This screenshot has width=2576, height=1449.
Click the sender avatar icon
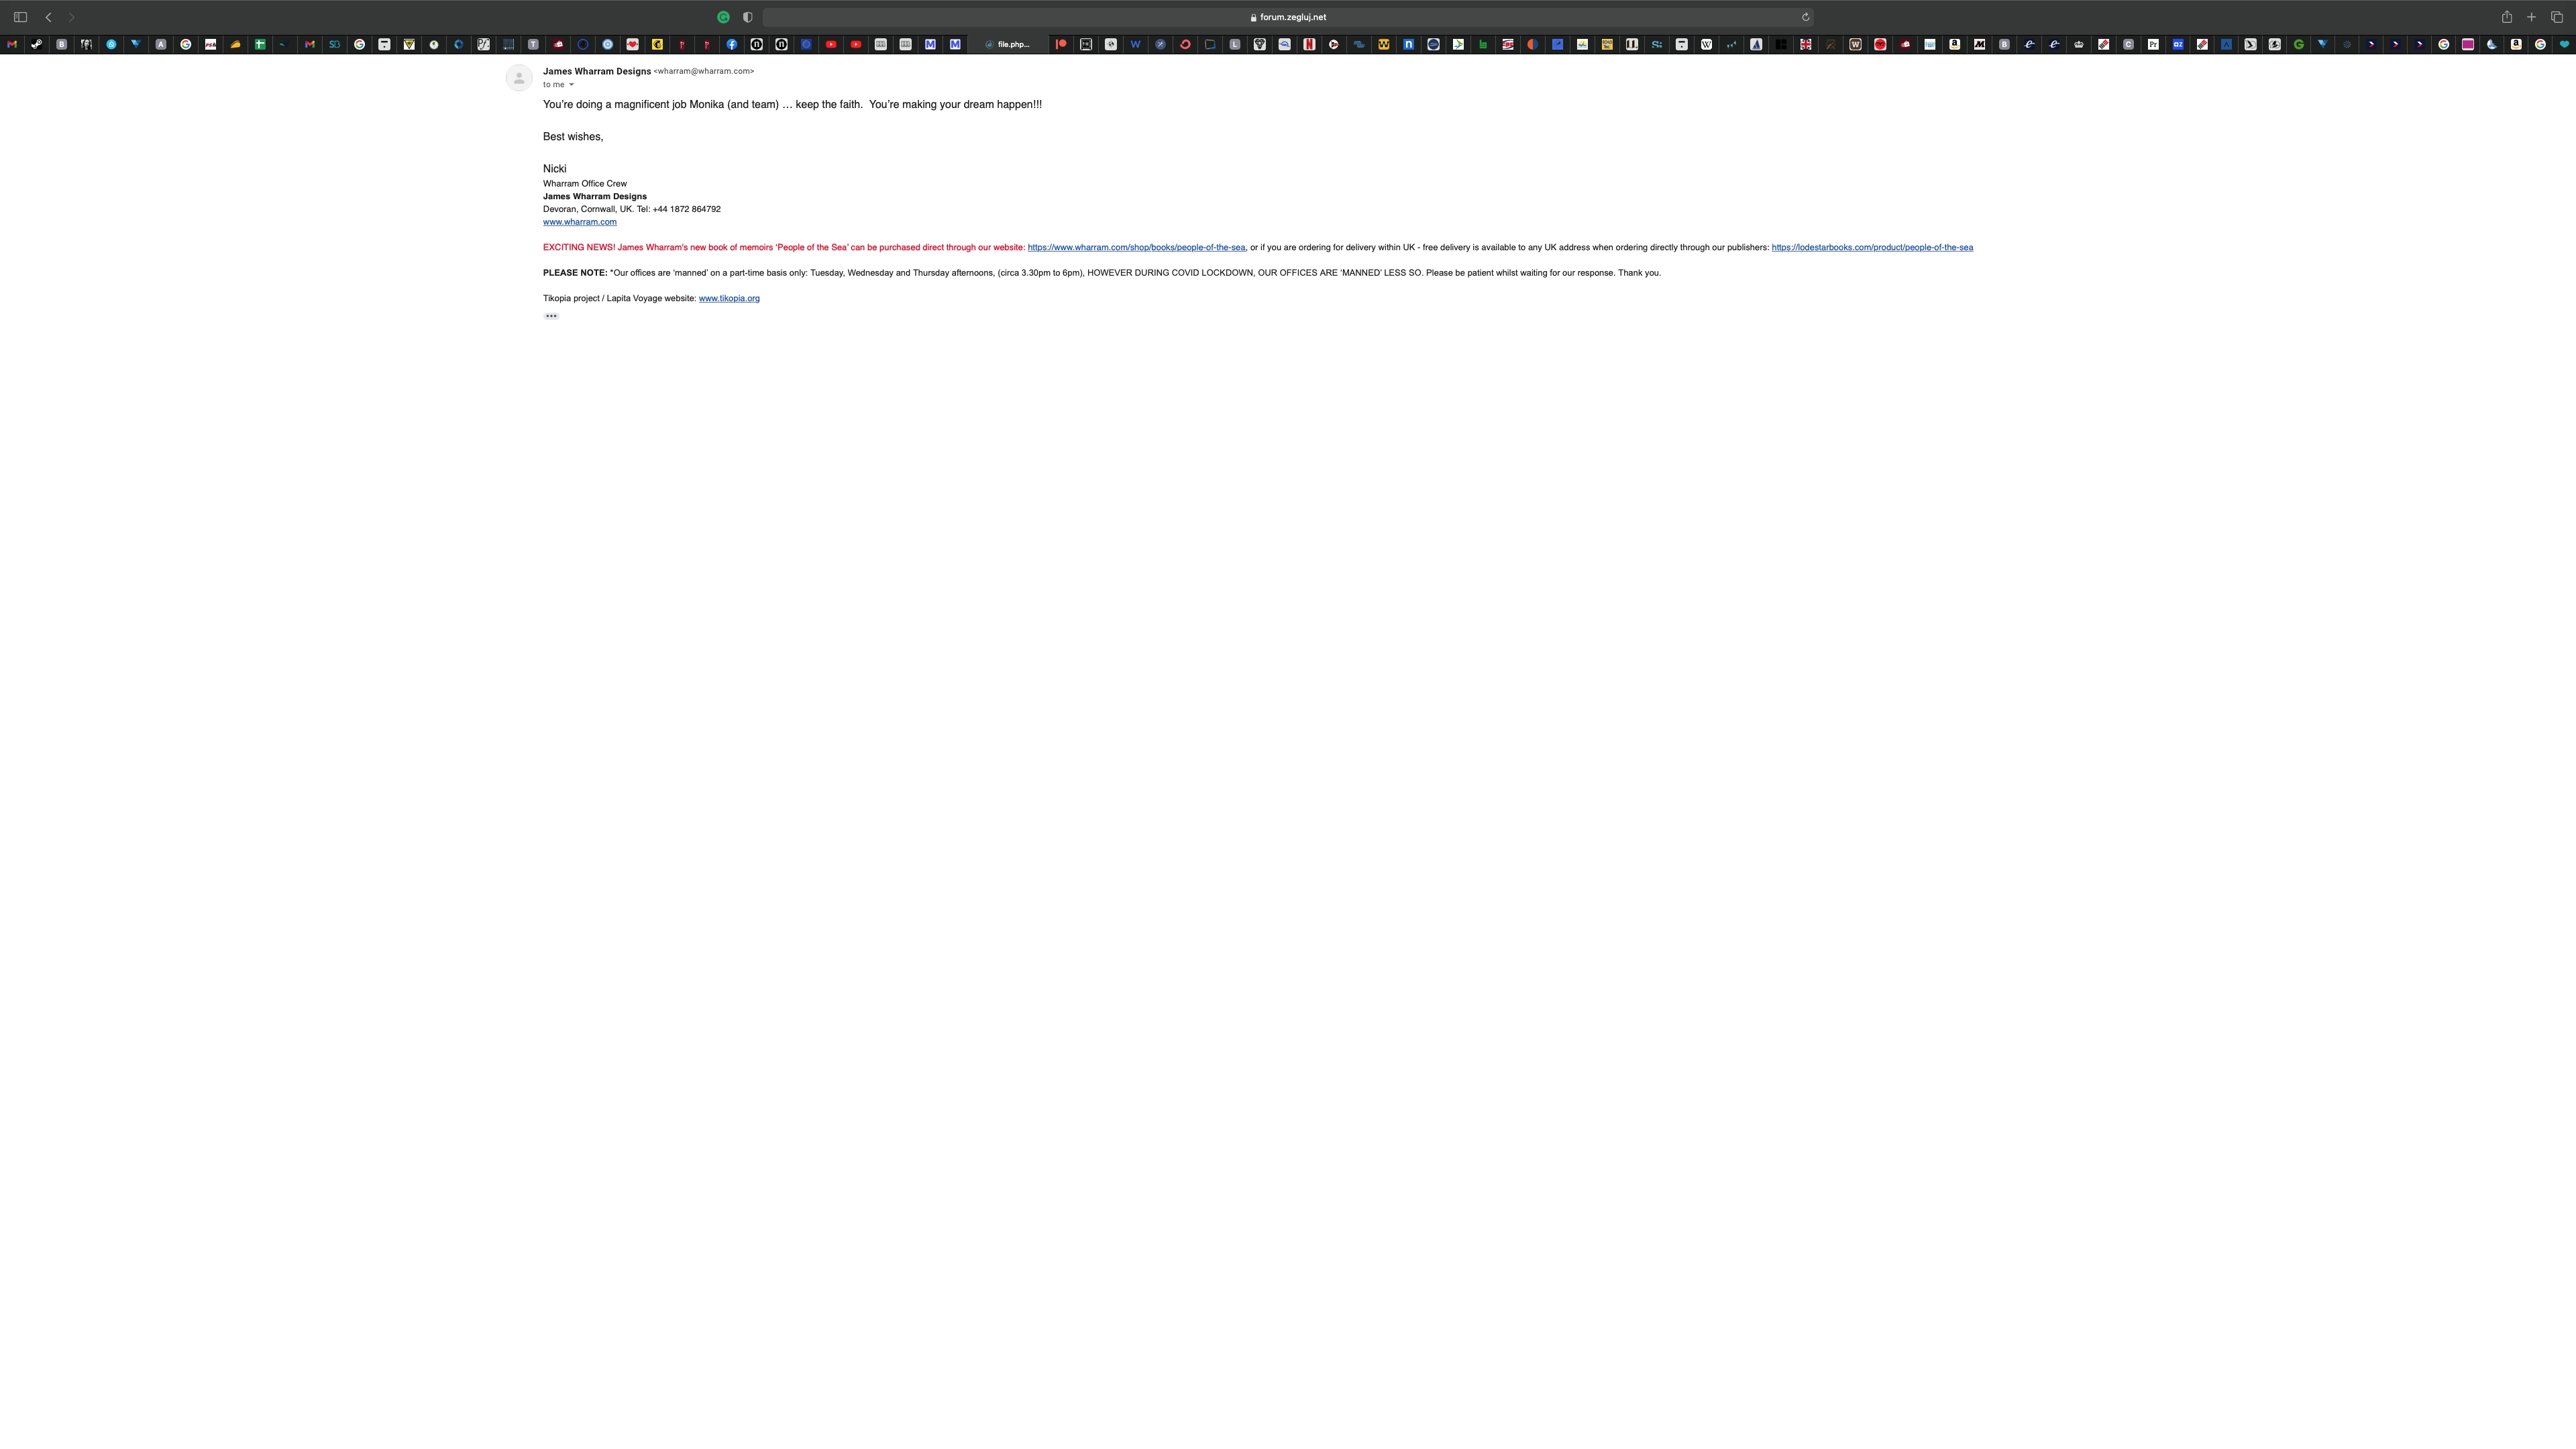coord(519,78)
